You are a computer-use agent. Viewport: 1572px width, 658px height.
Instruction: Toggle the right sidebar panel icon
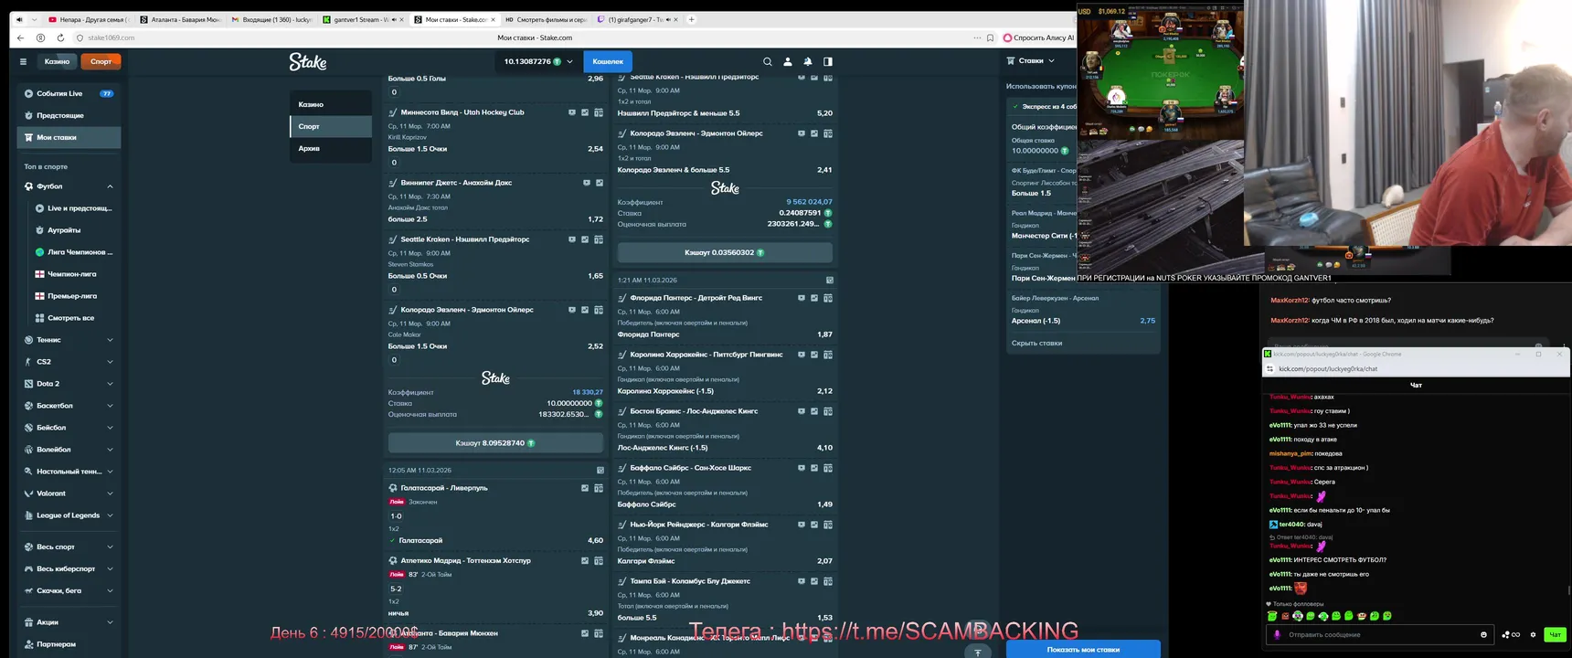[x=828, y=61]
